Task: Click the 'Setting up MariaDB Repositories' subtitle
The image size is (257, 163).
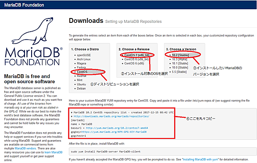Action: 133,22
